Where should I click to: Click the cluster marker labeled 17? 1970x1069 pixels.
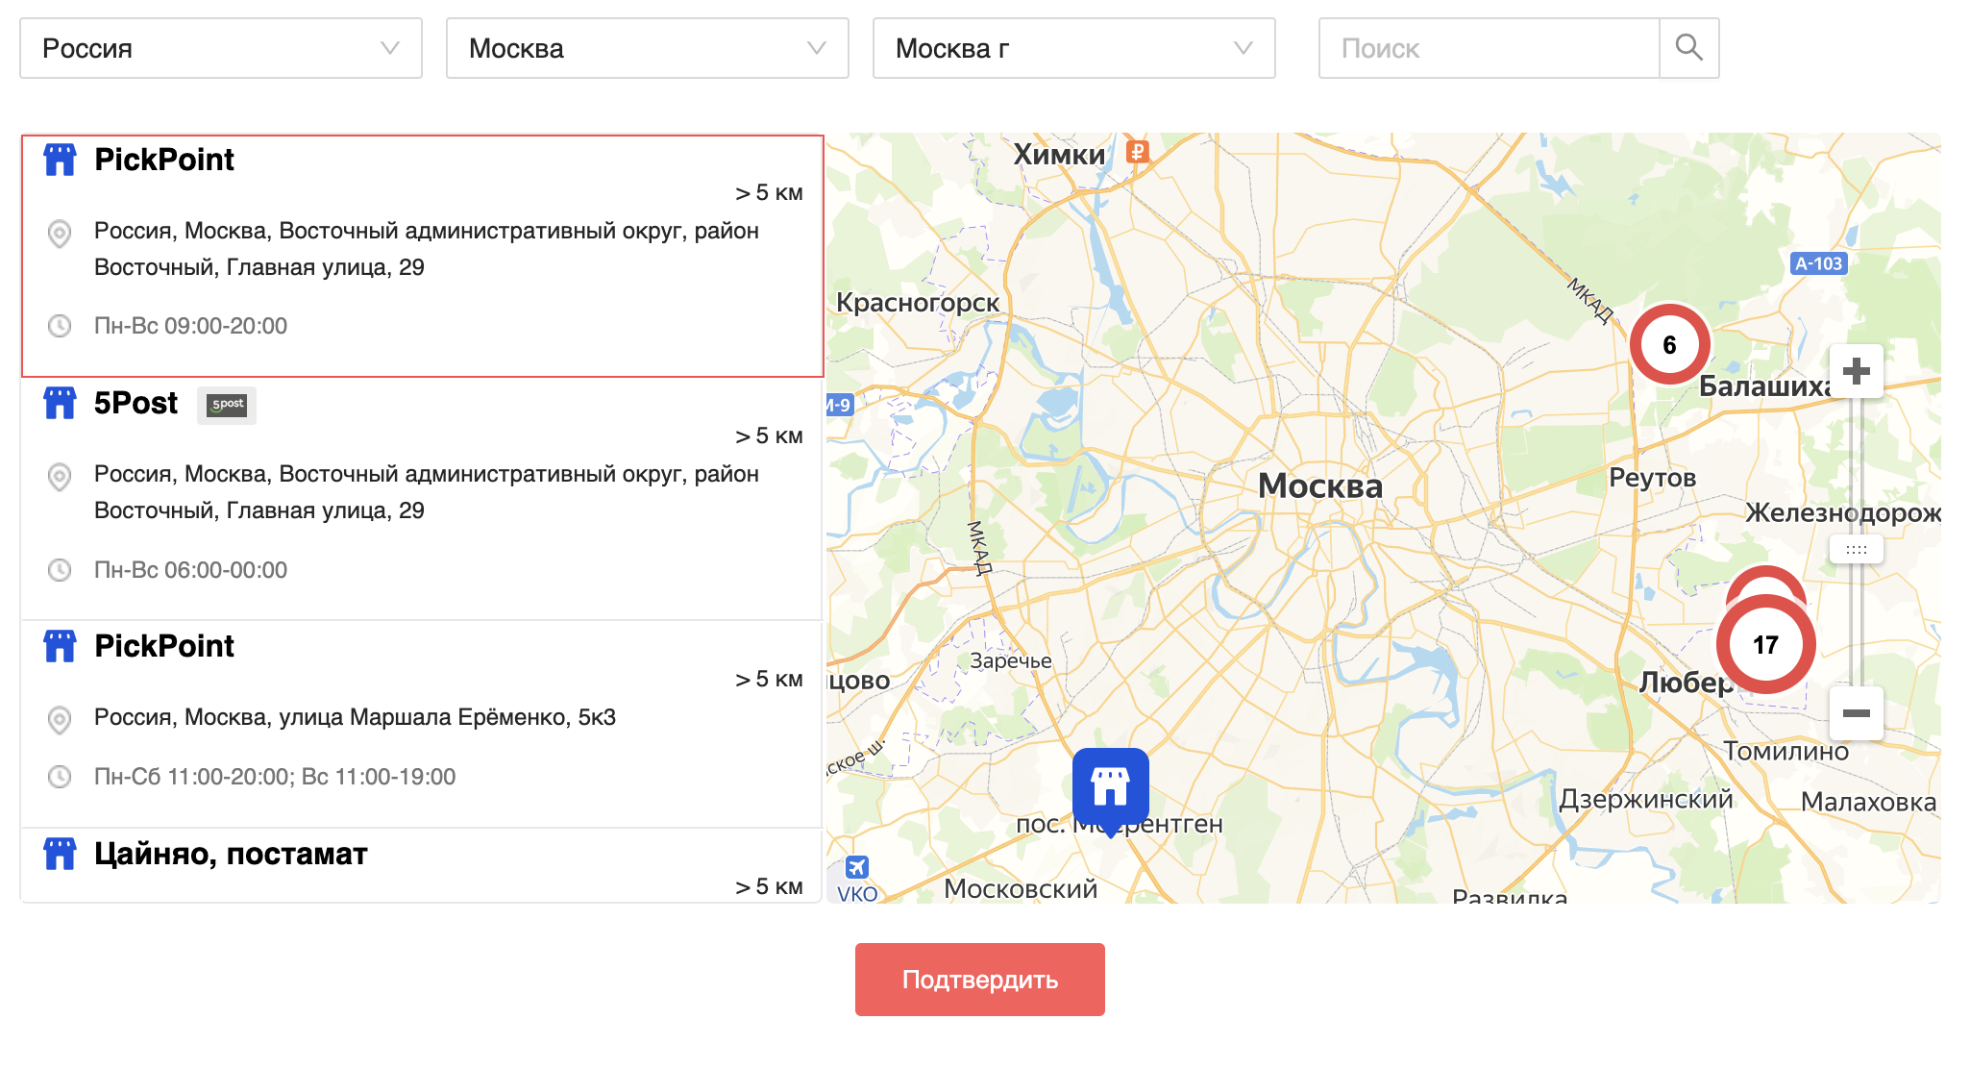tap(1765, 645)
